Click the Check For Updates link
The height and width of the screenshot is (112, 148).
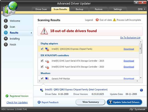point(17,102)
